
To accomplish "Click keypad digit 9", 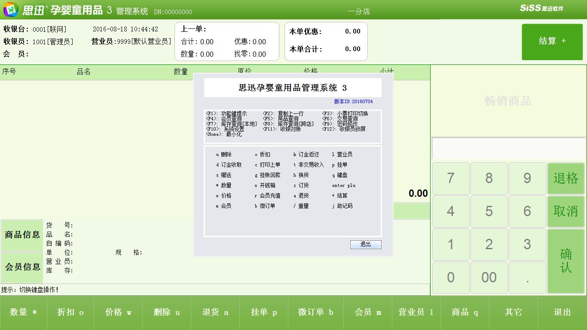I will (x=527, y=178).
